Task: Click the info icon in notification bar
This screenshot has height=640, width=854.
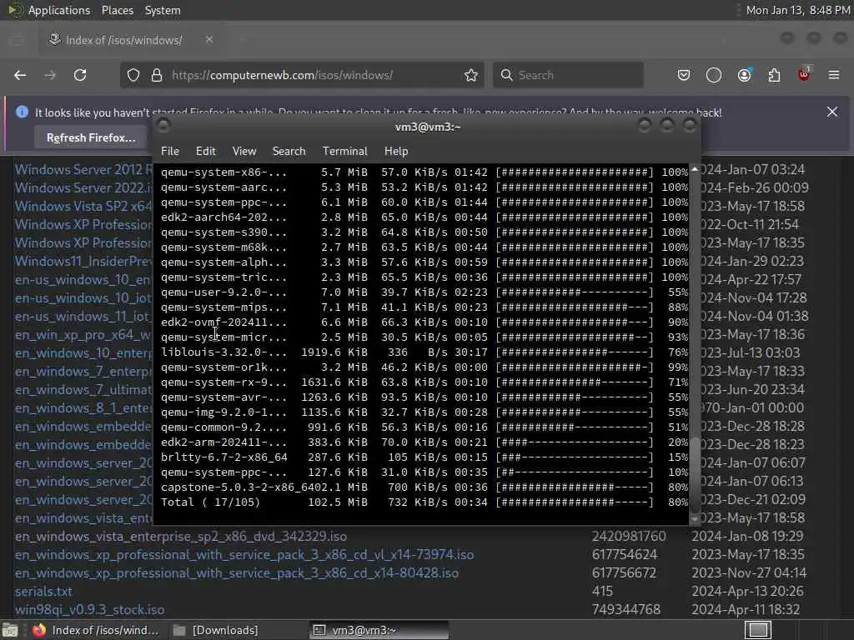Action: click(22, 112)
